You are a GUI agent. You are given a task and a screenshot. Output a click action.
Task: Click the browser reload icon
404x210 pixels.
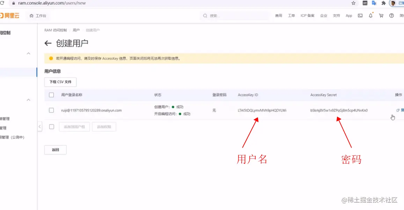coord(2,3)
